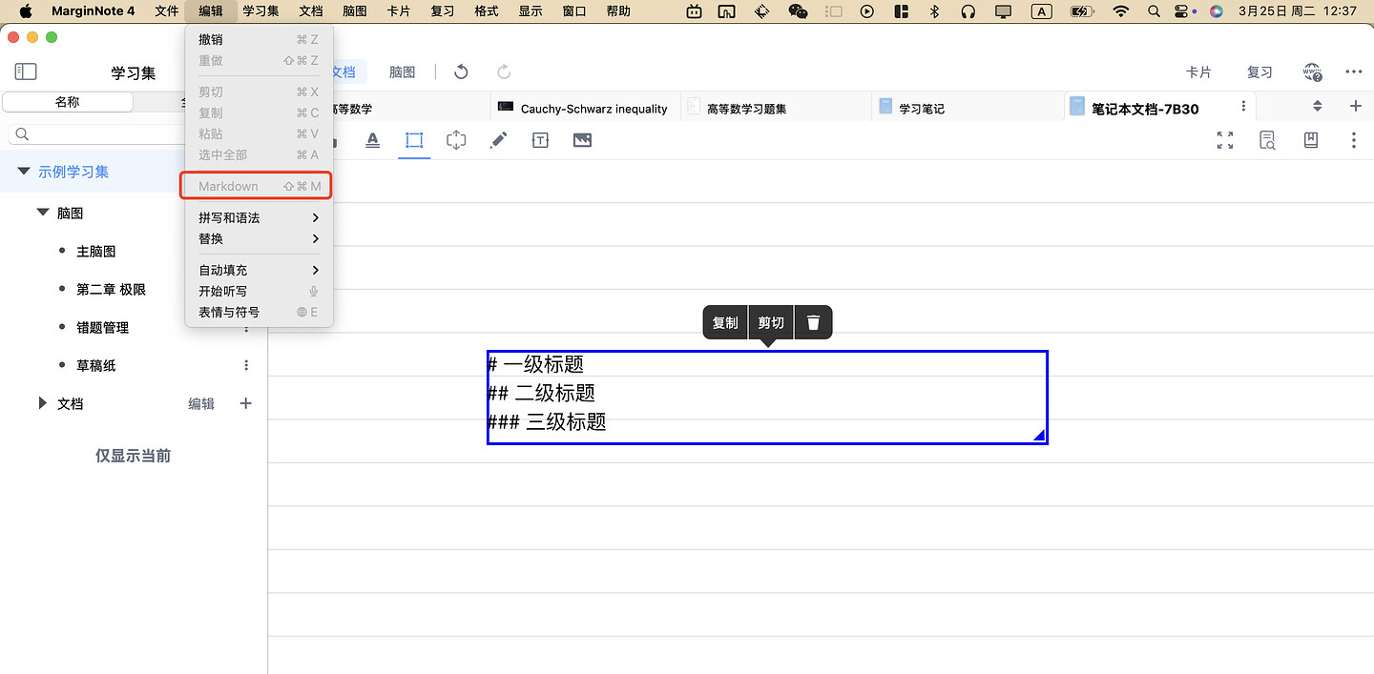Click the 复习 button at top right

[x=1259, y=71]
